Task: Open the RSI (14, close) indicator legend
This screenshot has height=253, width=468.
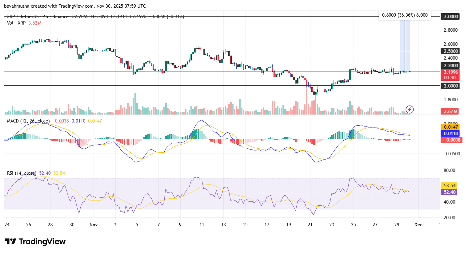Action: tap(22, 173)
